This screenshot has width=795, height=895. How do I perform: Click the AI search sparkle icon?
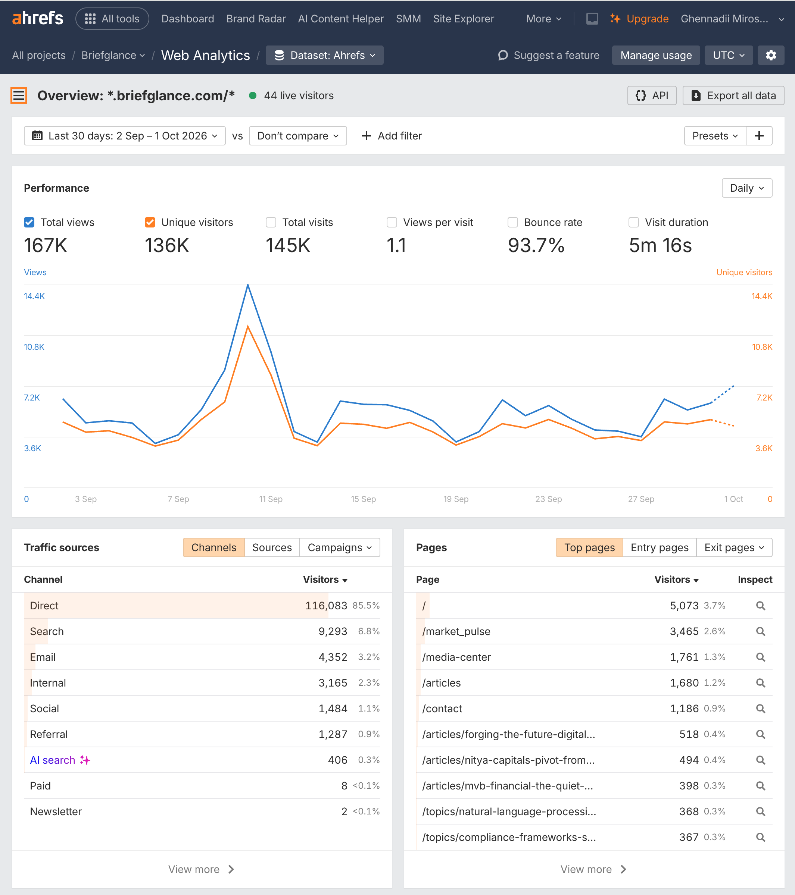(85, 760)
